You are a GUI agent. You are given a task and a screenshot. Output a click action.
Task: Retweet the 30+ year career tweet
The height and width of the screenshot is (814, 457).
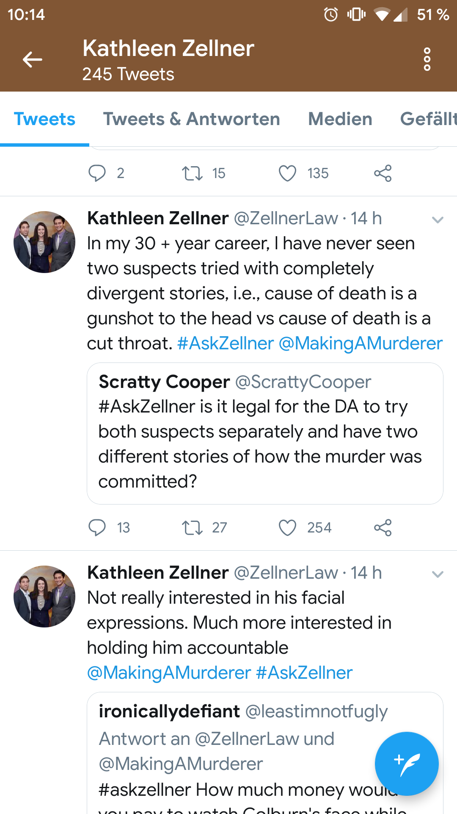192,528
